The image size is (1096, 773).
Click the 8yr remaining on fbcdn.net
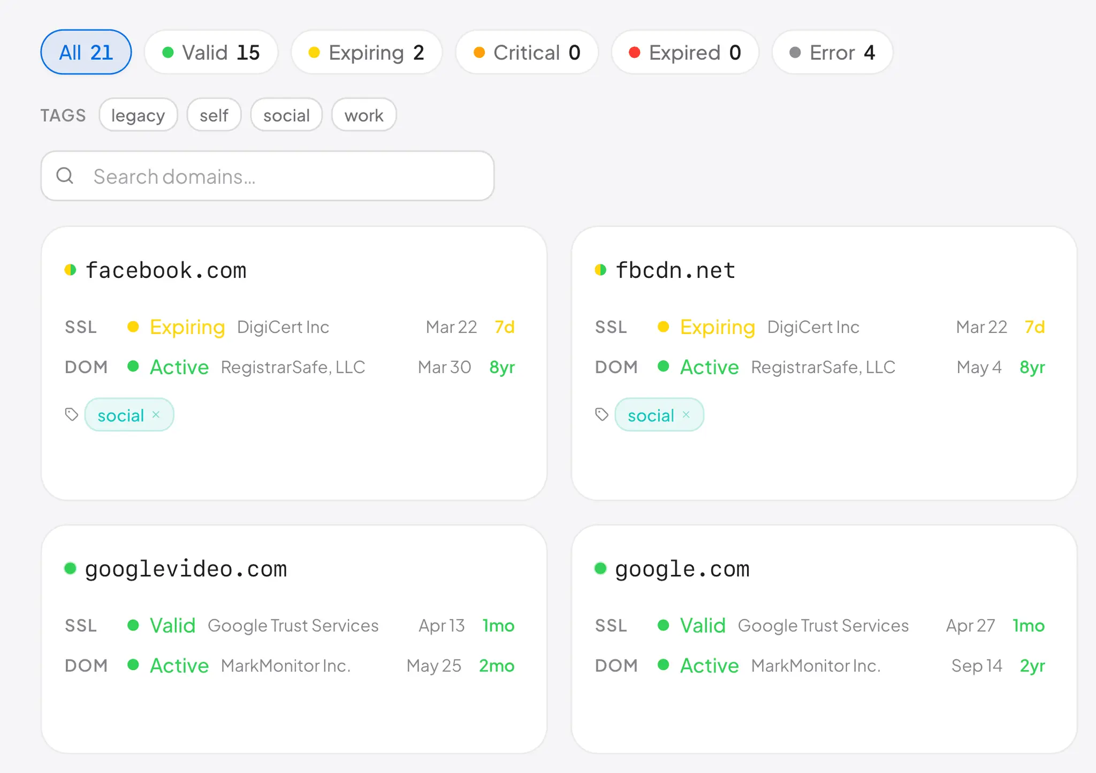point(1032,367)
